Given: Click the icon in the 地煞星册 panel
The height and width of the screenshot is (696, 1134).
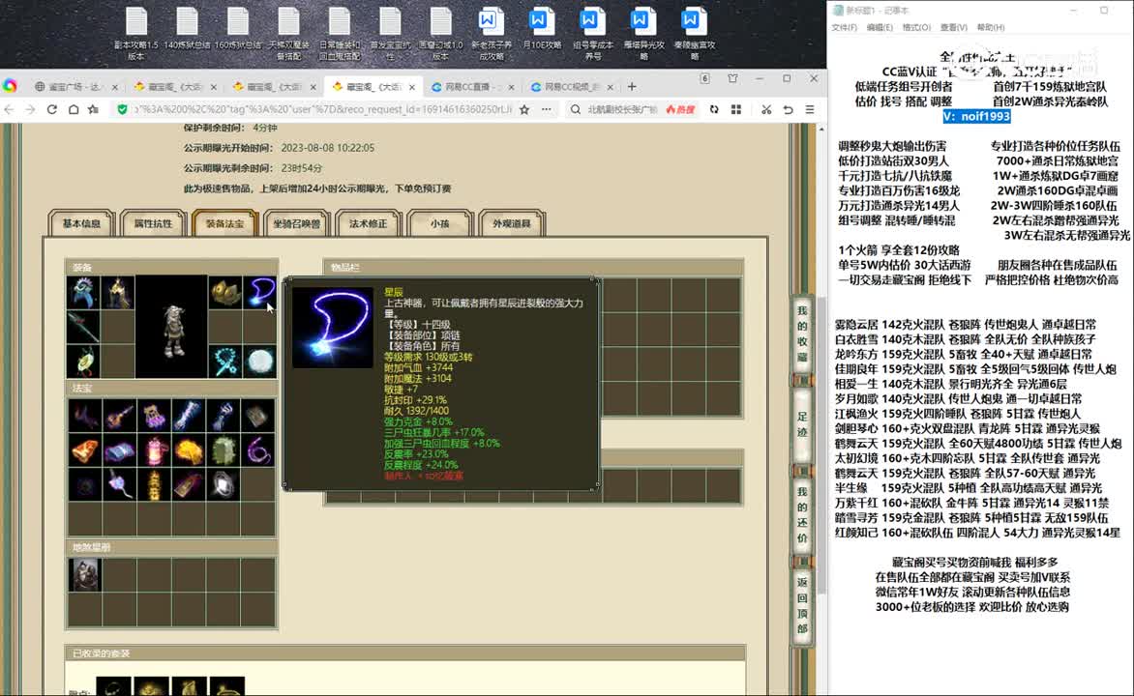Looking at the screenshot, I should point(84,575).
